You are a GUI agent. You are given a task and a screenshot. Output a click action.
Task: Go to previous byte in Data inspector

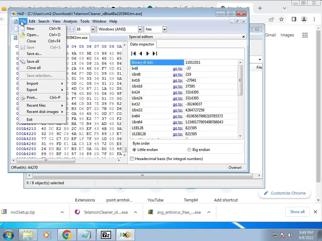coord(141,53)
